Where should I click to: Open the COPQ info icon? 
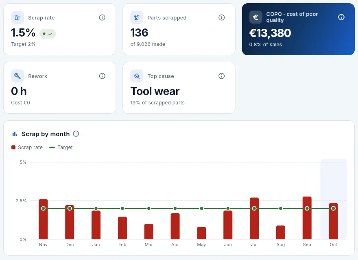tap(341, 17)
